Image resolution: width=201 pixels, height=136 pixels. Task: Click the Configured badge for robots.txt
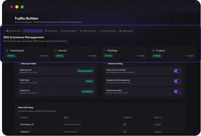[x=87, y=91]
